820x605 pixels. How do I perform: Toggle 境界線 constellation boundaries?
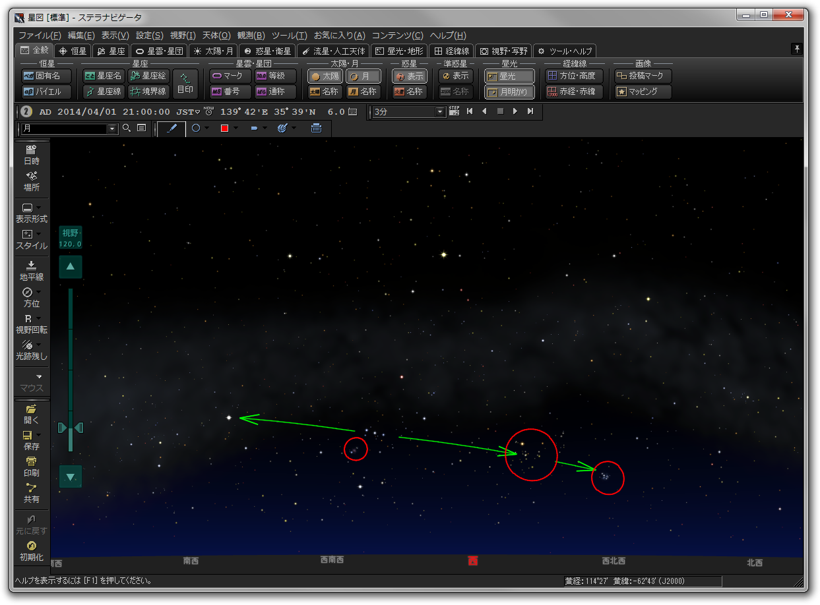point(148,92)
